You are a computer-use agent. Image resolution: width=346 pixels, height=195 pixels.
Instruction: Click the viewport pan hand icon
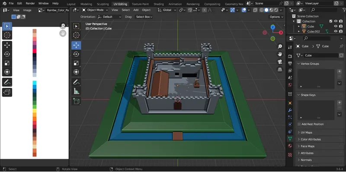pos(280,54)
